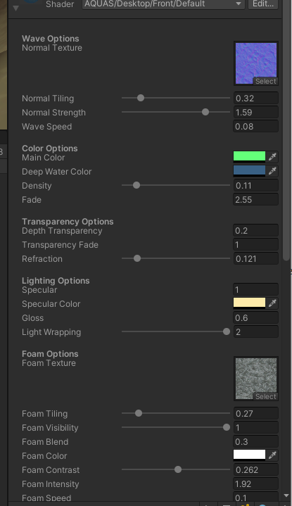
Task: Click the Depth Transparency value field
Action: point(255,230)
